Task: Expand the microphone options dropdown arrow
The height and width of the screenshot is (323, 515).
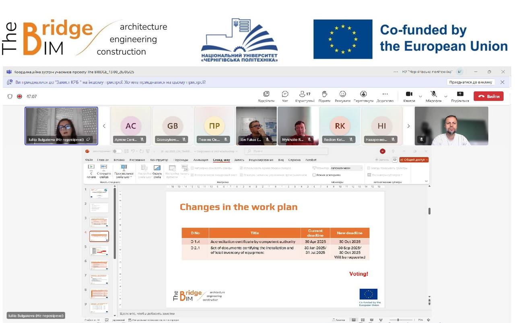Action: click(x=445, y=97)
